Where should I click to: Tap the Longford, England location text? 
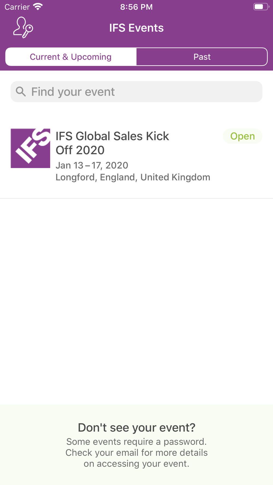pyautogui.click(x=133, y=177)
